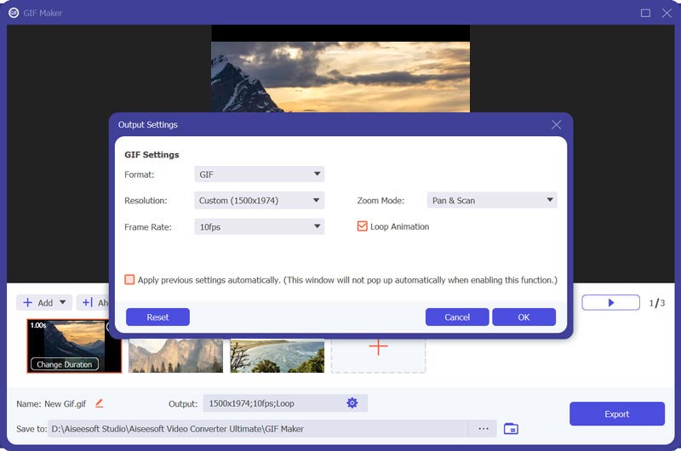The image size is (681, 451).
Task: Open output settings via the gear icon
Action: (x=352, y=402)
